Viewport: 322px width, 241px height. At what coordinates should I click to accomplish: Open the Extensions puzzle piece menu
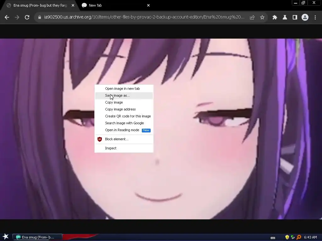(275, 18)
